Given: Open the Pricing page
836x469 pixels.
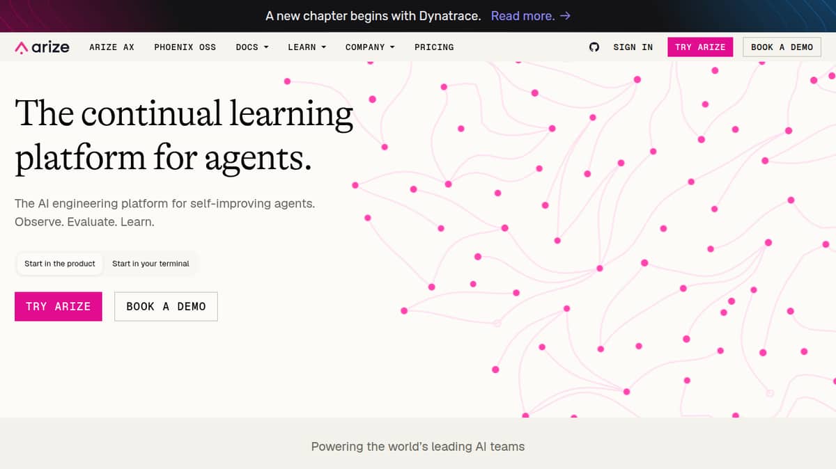Looking at the screenshot, I should tap(434, 47).
